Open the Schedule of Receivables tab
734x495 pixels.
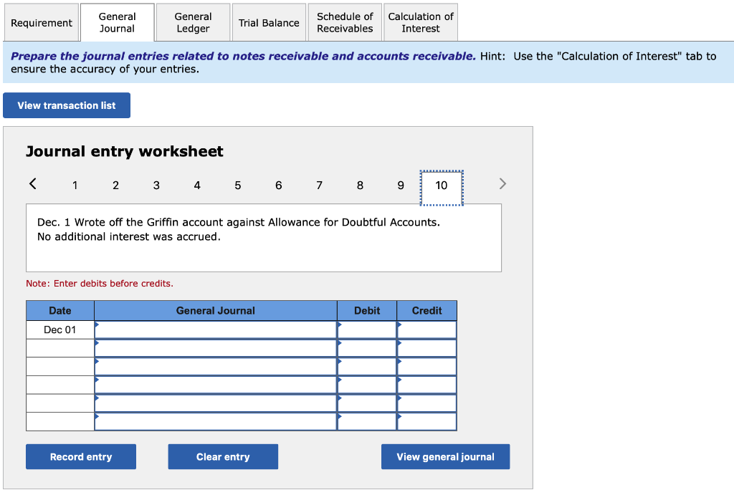pos(344,22)
